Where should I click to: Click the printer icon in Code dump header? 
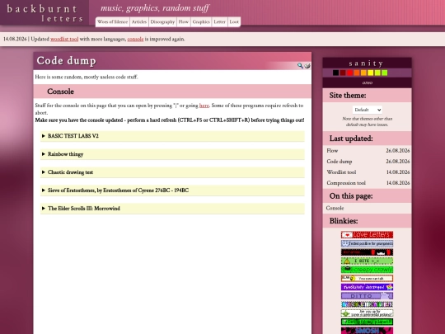[x=307, y=66]
